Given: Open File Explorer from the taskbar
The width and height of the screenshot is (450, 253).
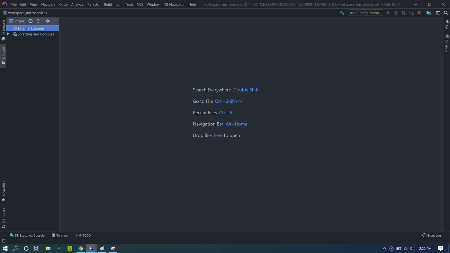Looking at the screenshot, I should pyautogui.click(x=48, y=249).
